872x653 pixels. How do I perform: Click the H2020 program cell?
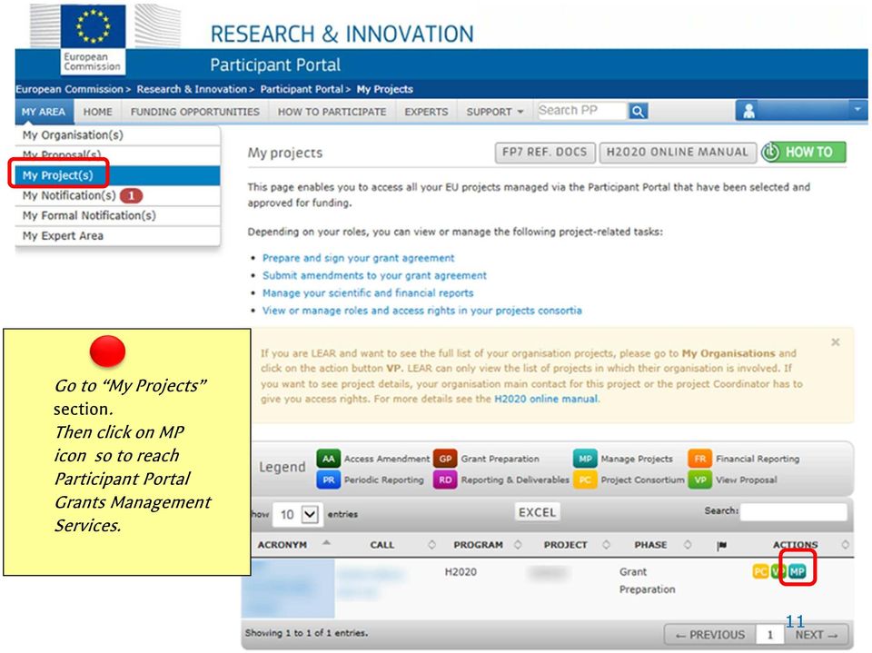pyautogui.click(x=461, y=572)
